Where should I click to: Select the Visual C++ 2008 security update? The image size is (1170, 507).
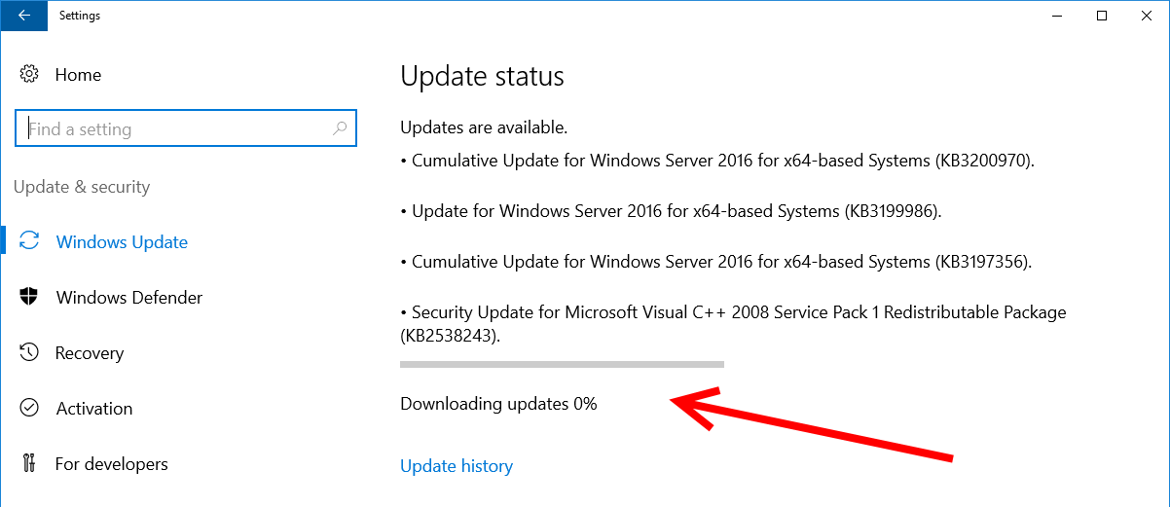[x=733, y=324]
